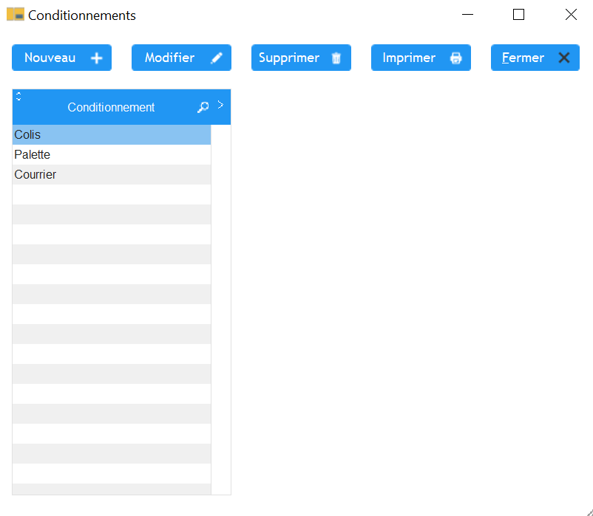Toggle sort arrows in the table header corner
593x516 pixels.
pos(18,96)
